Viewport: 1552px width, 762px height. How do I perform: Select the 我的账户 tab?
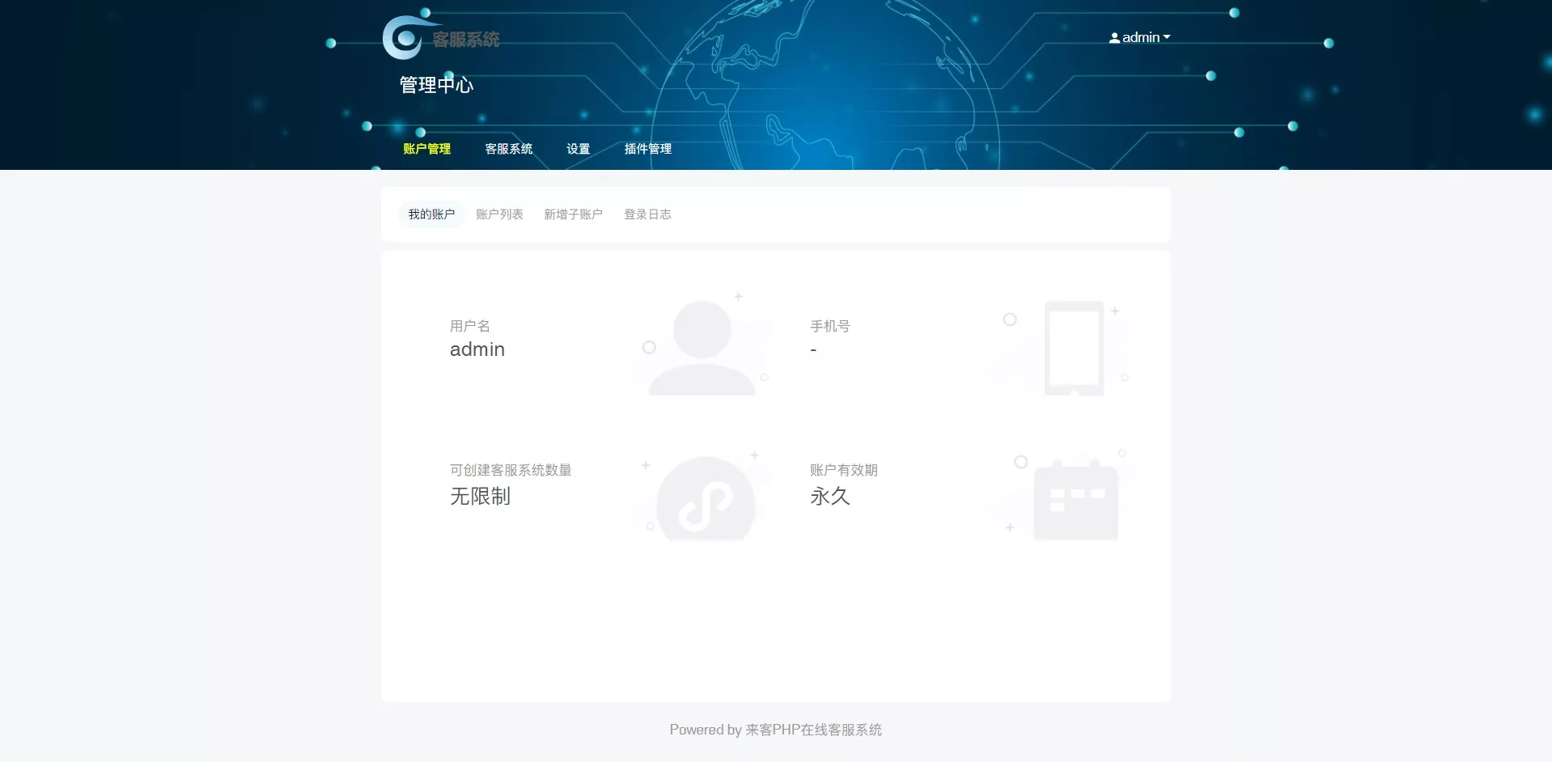pos(431,214)
